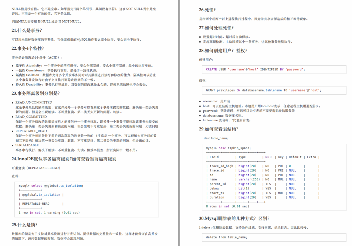Click the '授权:' label

pyautogui.click(x=203, y=80)
